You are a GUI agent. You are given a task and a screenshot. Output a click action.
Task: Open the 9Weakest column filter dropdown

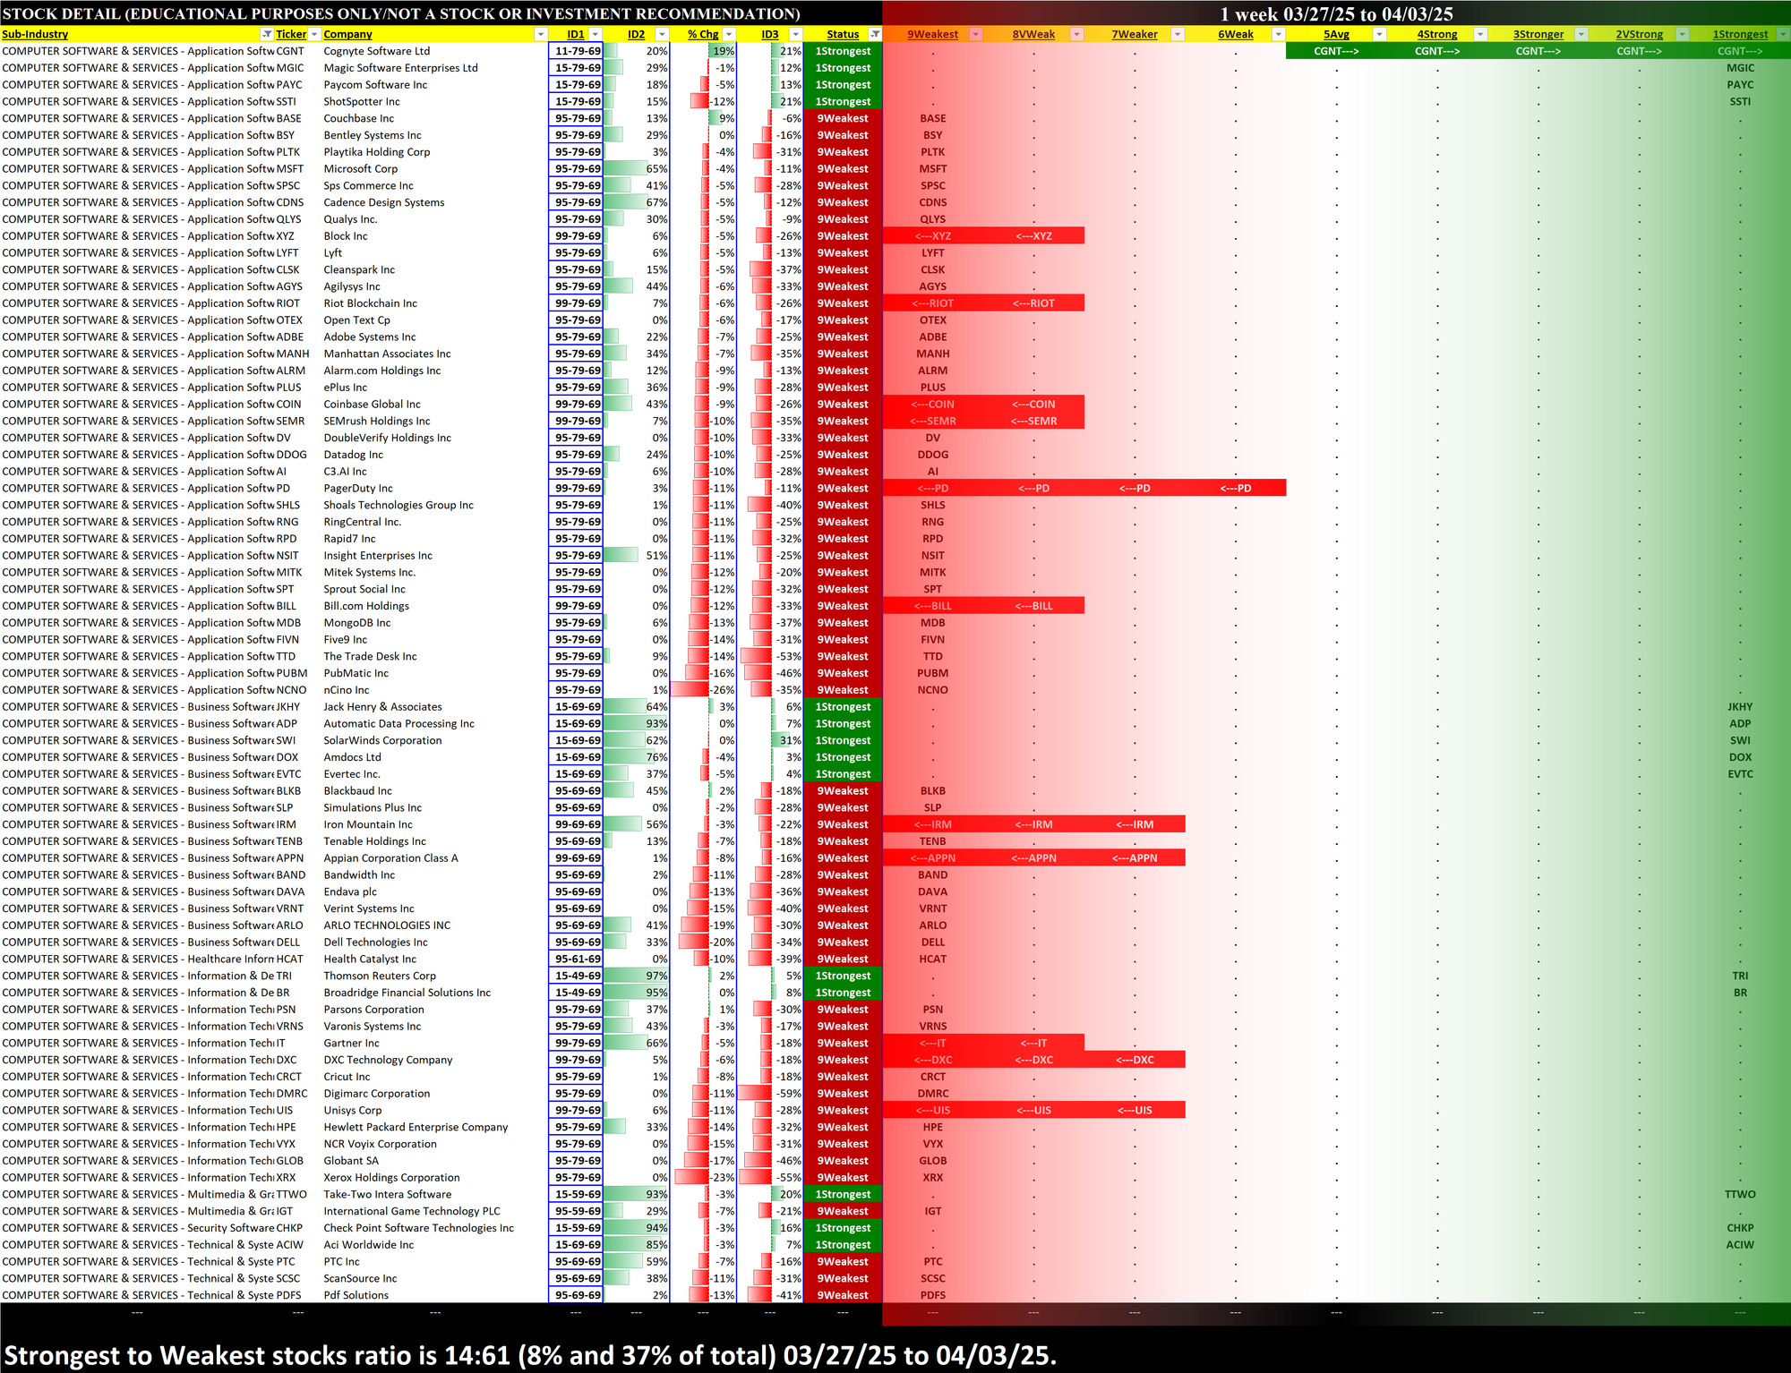tap(976, 34)
